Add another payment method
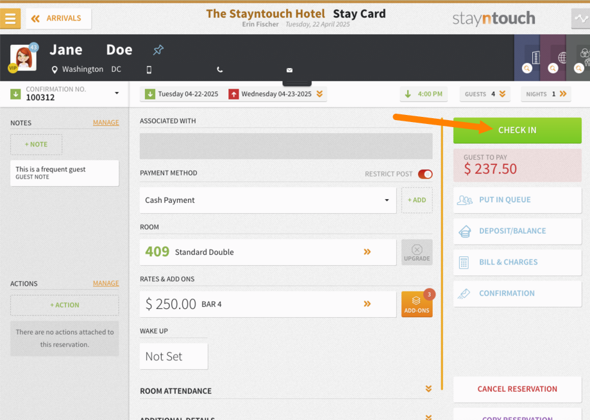Image resolution: width=590 pixels, height=420 pixels. [x=417, y=200]
